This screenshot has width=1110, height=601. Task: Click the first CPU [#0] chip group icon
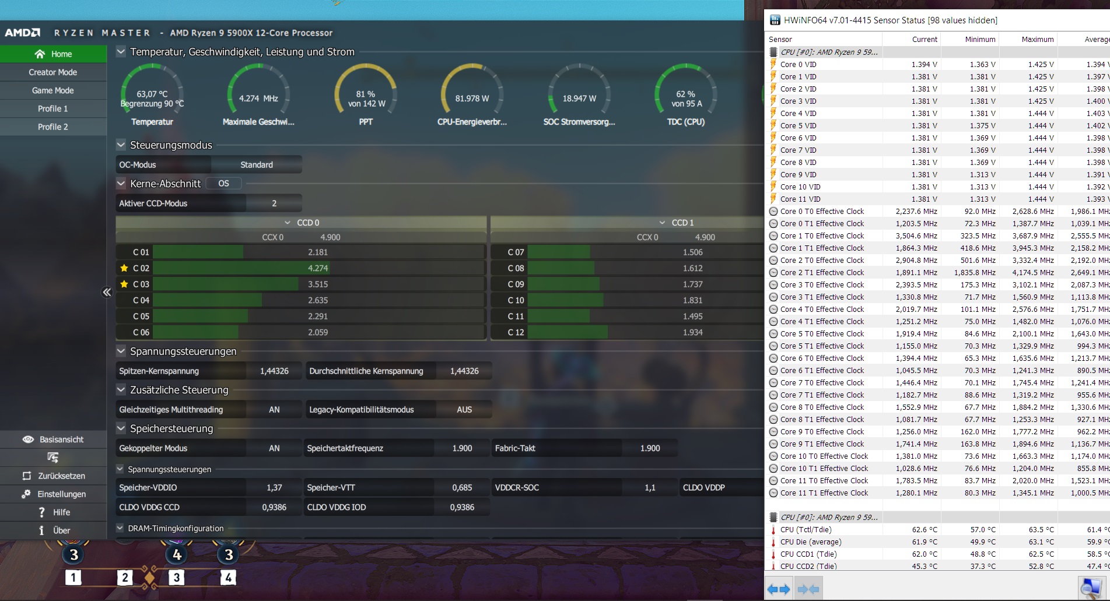pyautogui.click(x=773, y=52)
